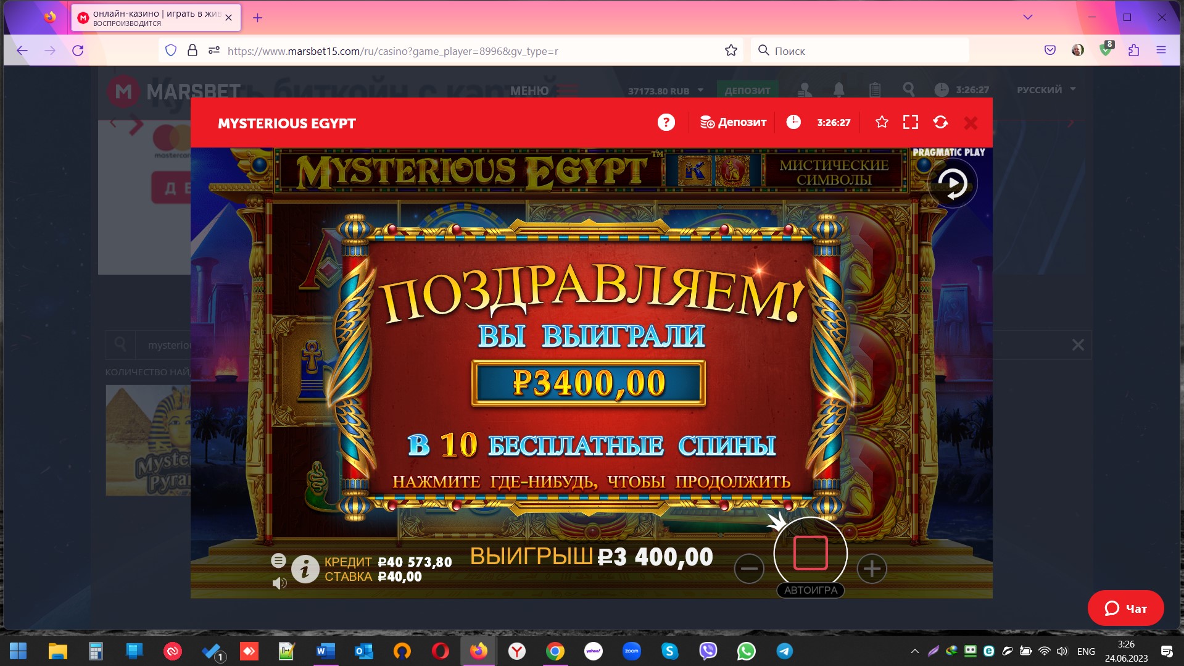Open the game info button
1184x666 pixels.
[x=305, y=569]
